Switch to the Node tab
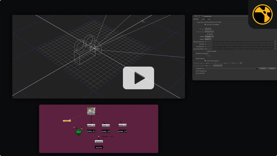 pos(209,19)
